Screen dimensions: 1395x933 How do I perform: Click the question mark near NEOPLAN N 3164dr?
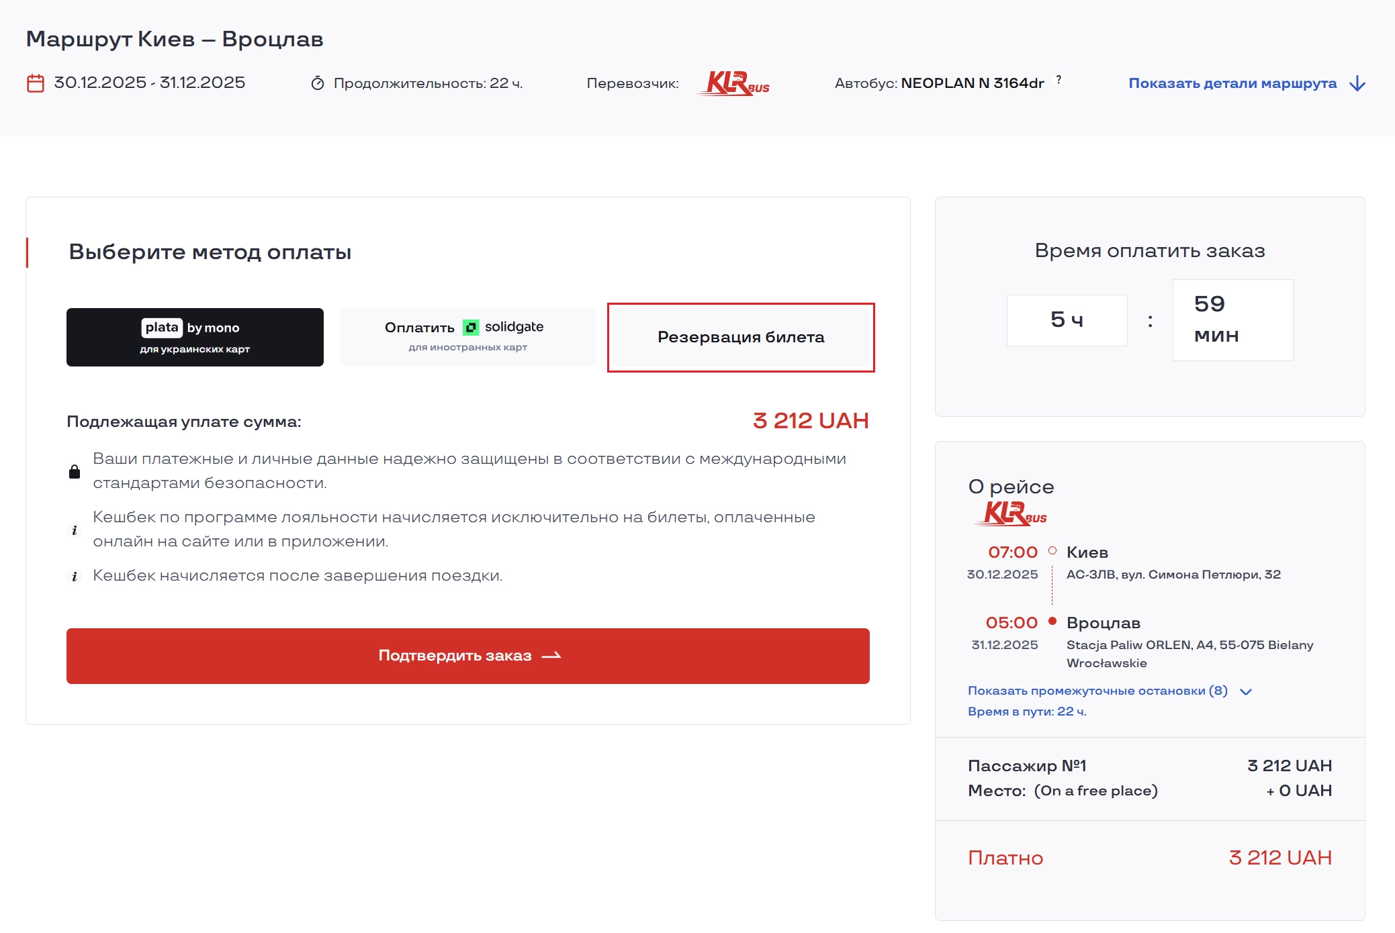tap(1059, 79)
